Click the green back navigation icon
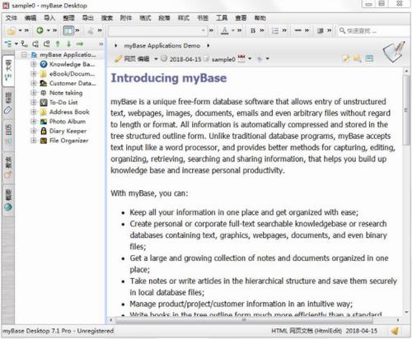 (x=40, y=30)
